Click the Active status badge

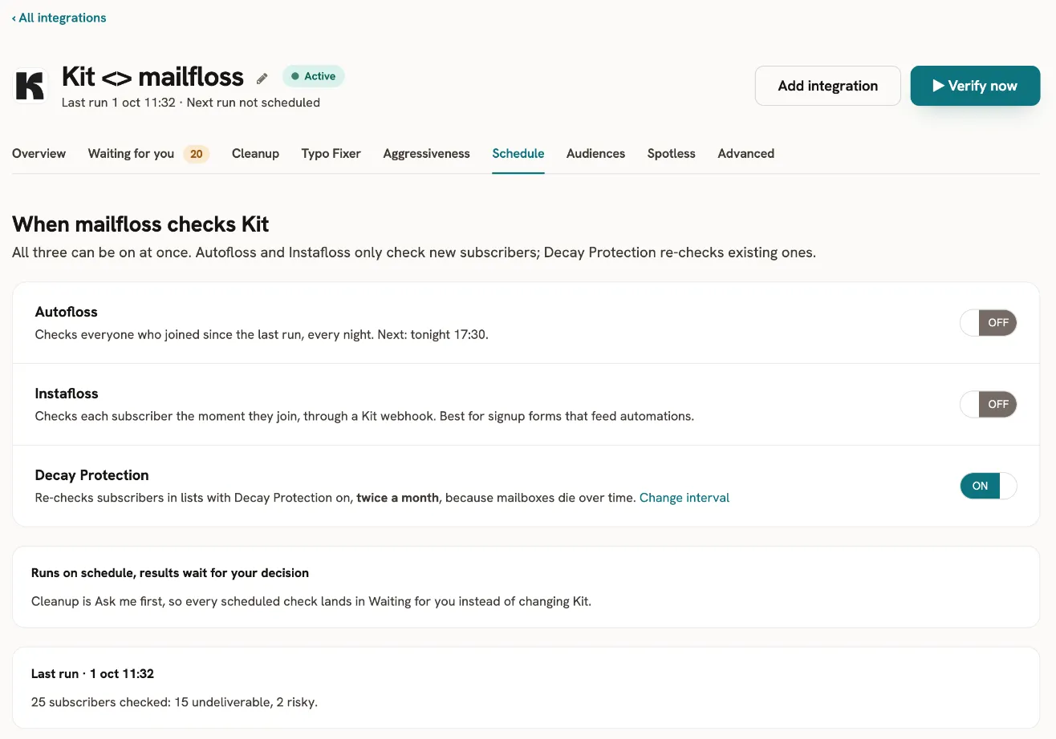coord(314,76)
